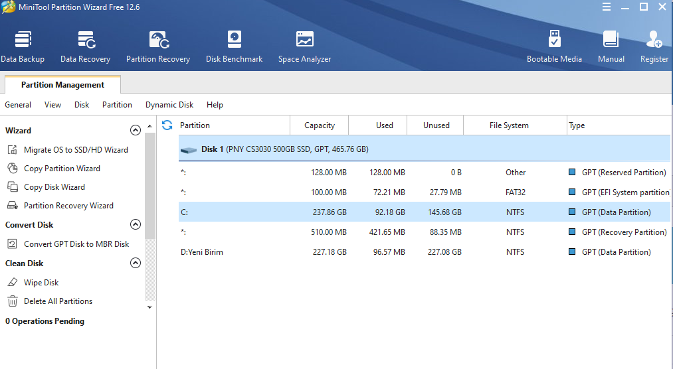Select the FAT32 EFI System partition row
This screenshot has height=369, width=673.
(x=425, y=192)
